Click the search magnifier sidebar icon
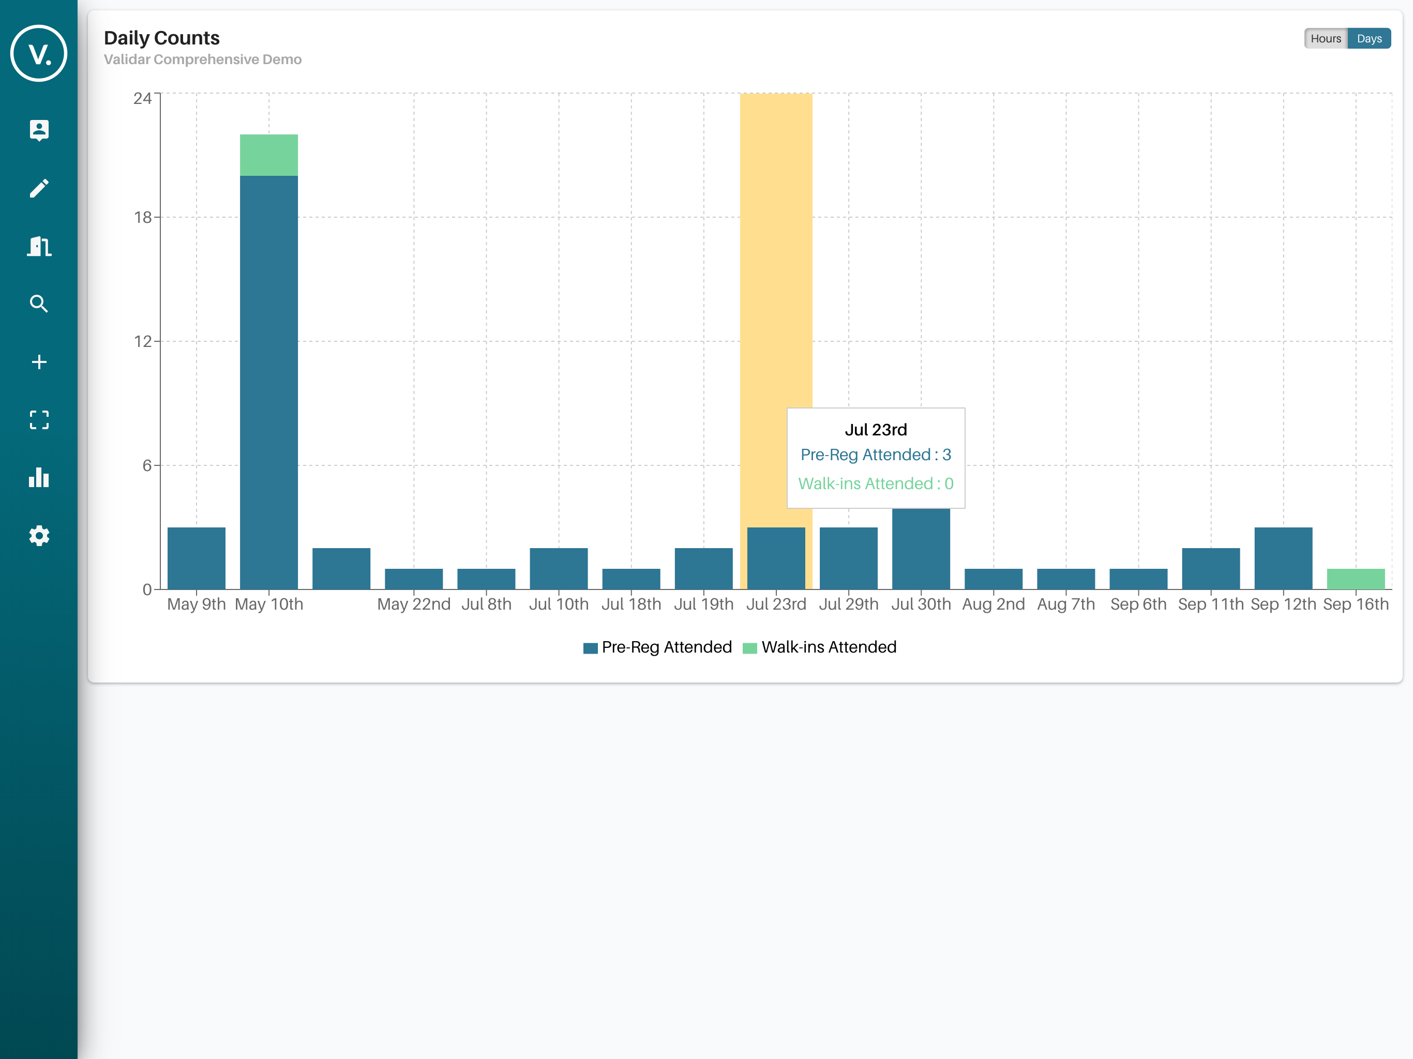 coord(39,304)
